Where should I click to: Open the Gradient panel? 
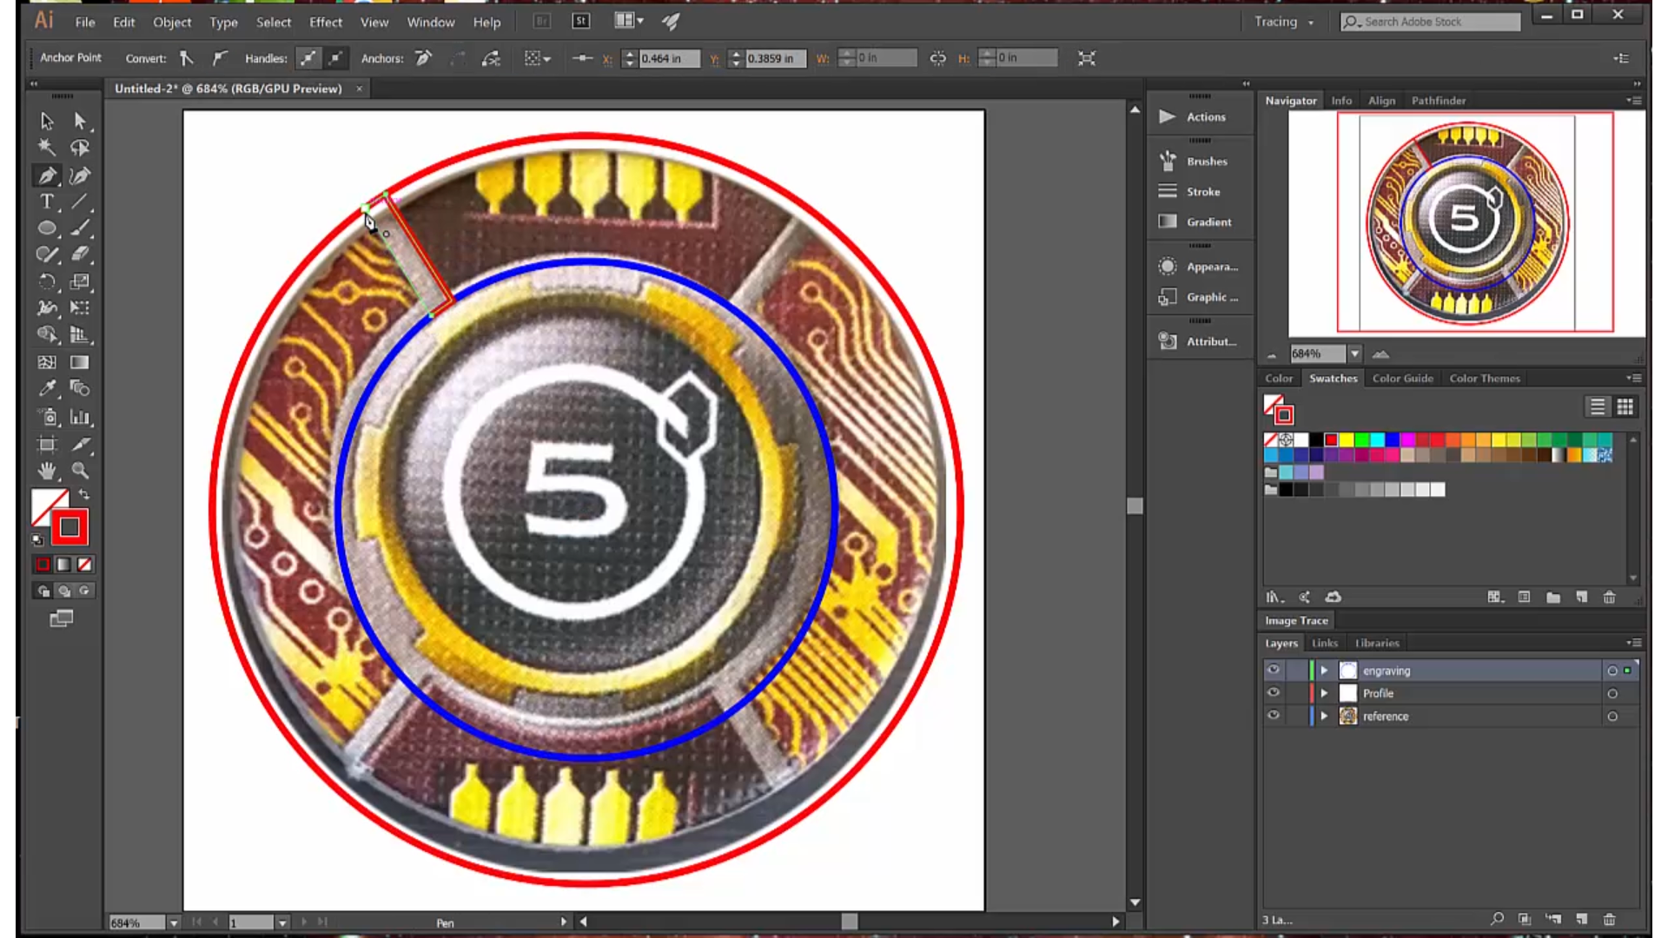tap(1208, 221)
